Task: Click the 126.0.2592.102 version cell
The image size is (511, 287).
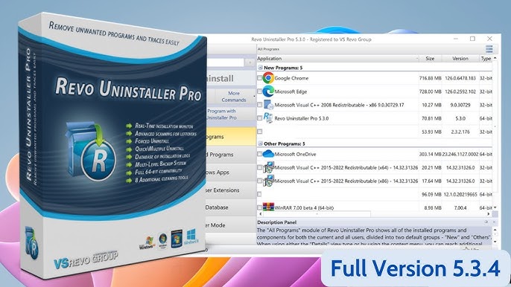Action: 460,91
